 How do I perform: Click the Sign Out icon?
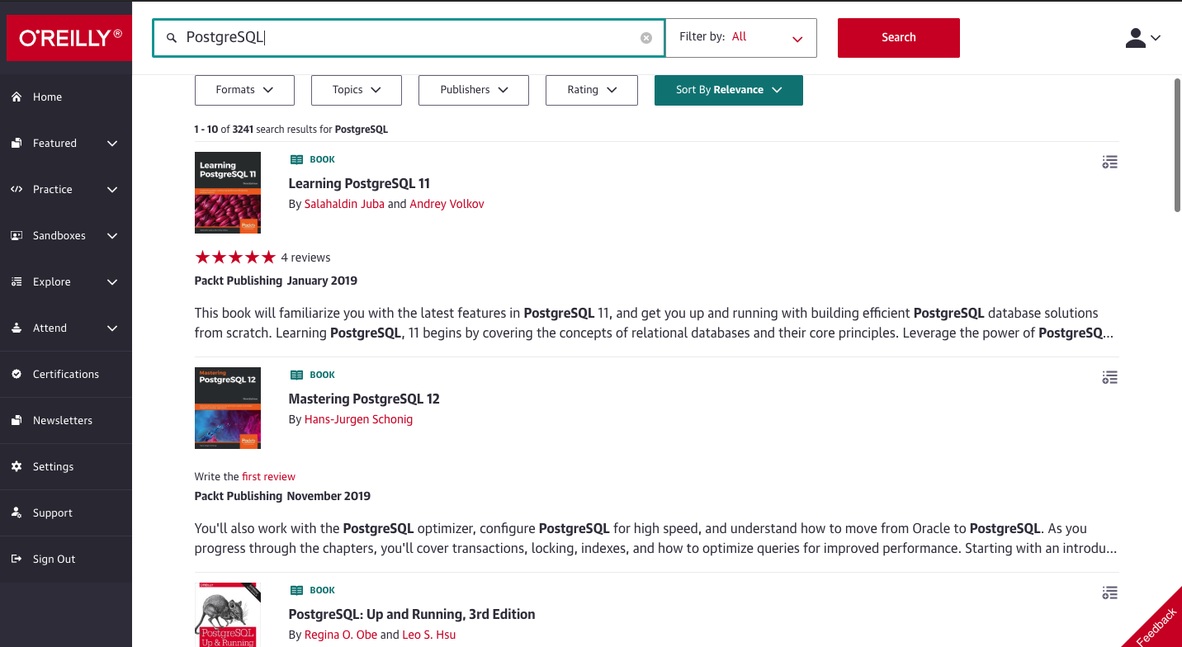(x=17, y=559)
